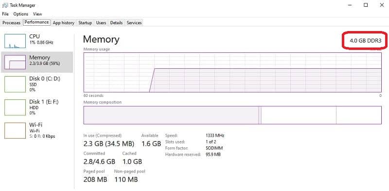Image resolution: width=389 pixels, height=191 pixels.
Task: Open the Options menu
Action: (x=21, y=14)
